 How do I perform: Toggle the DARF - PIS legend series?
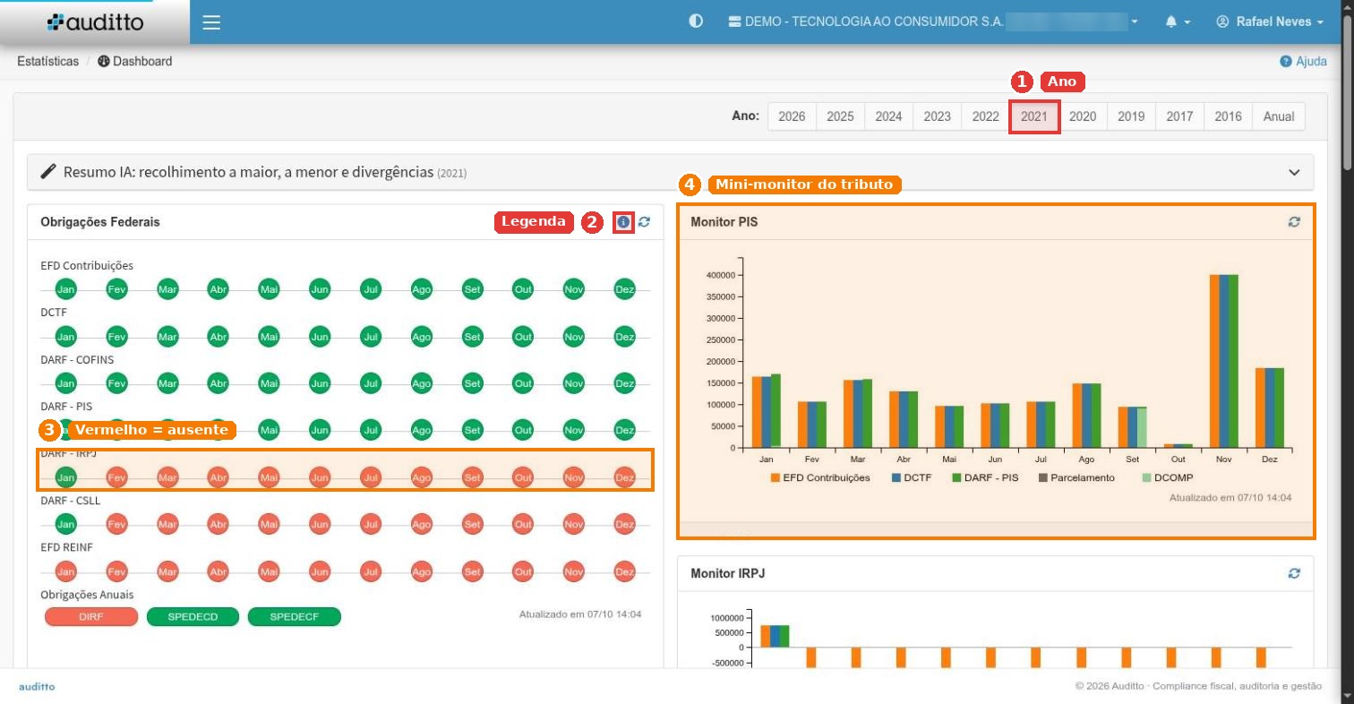(x=984, y=477)
